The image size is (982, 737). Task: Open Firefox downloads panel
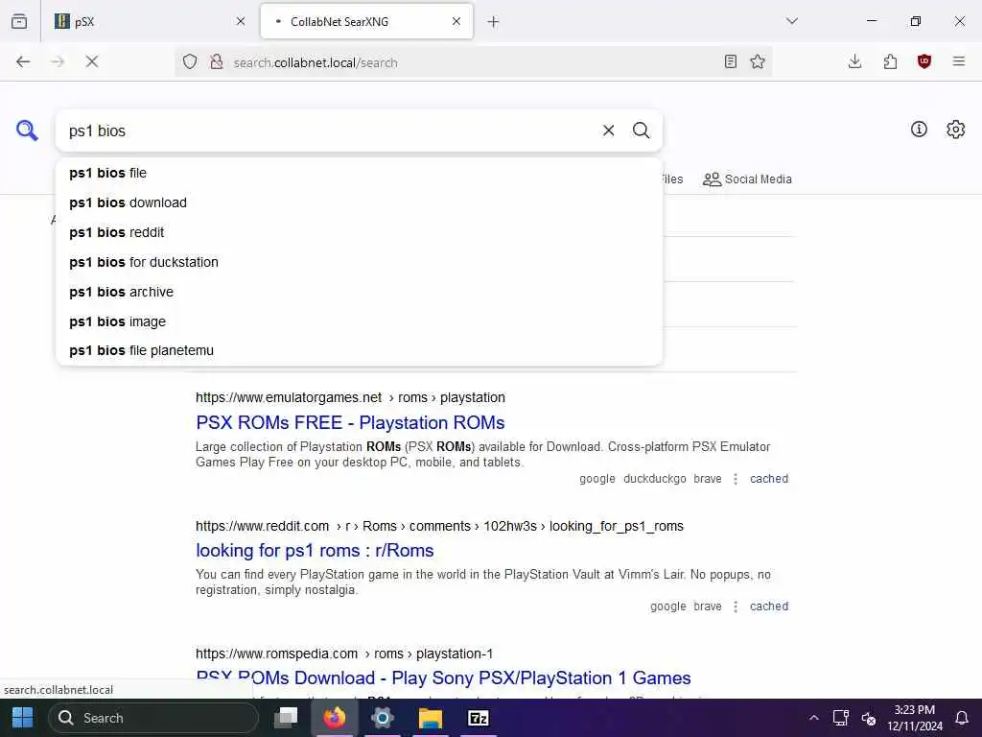click(x=854, y=61)
